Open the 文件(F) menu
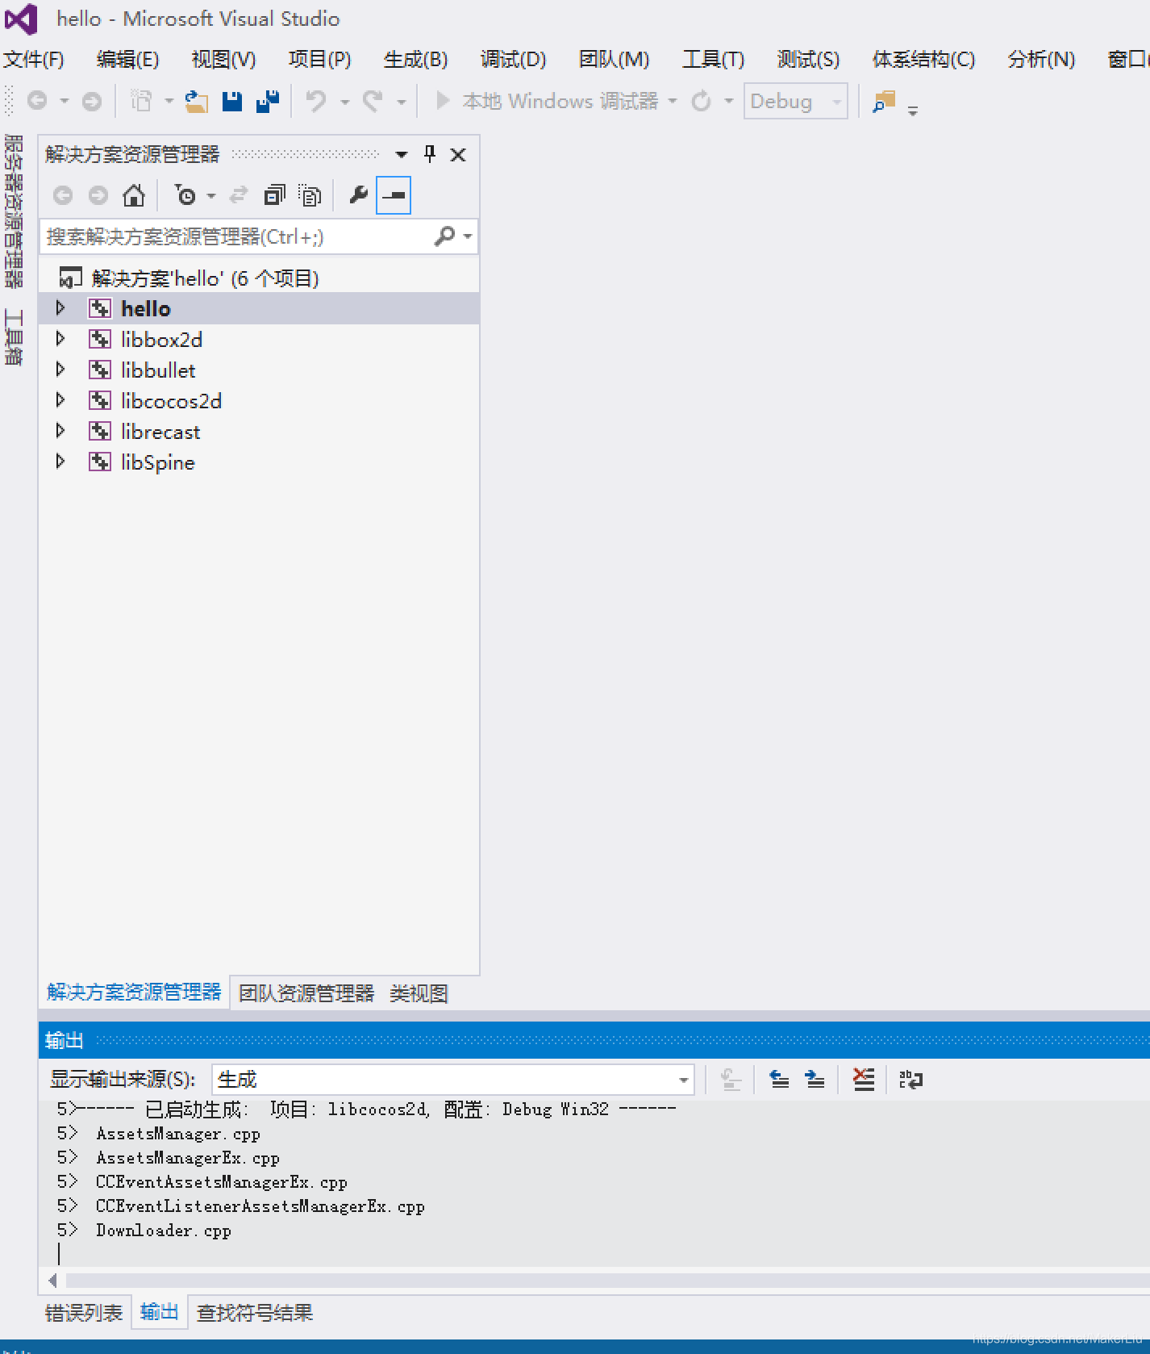This screenshot has height=1354, width=1150. 34,60
